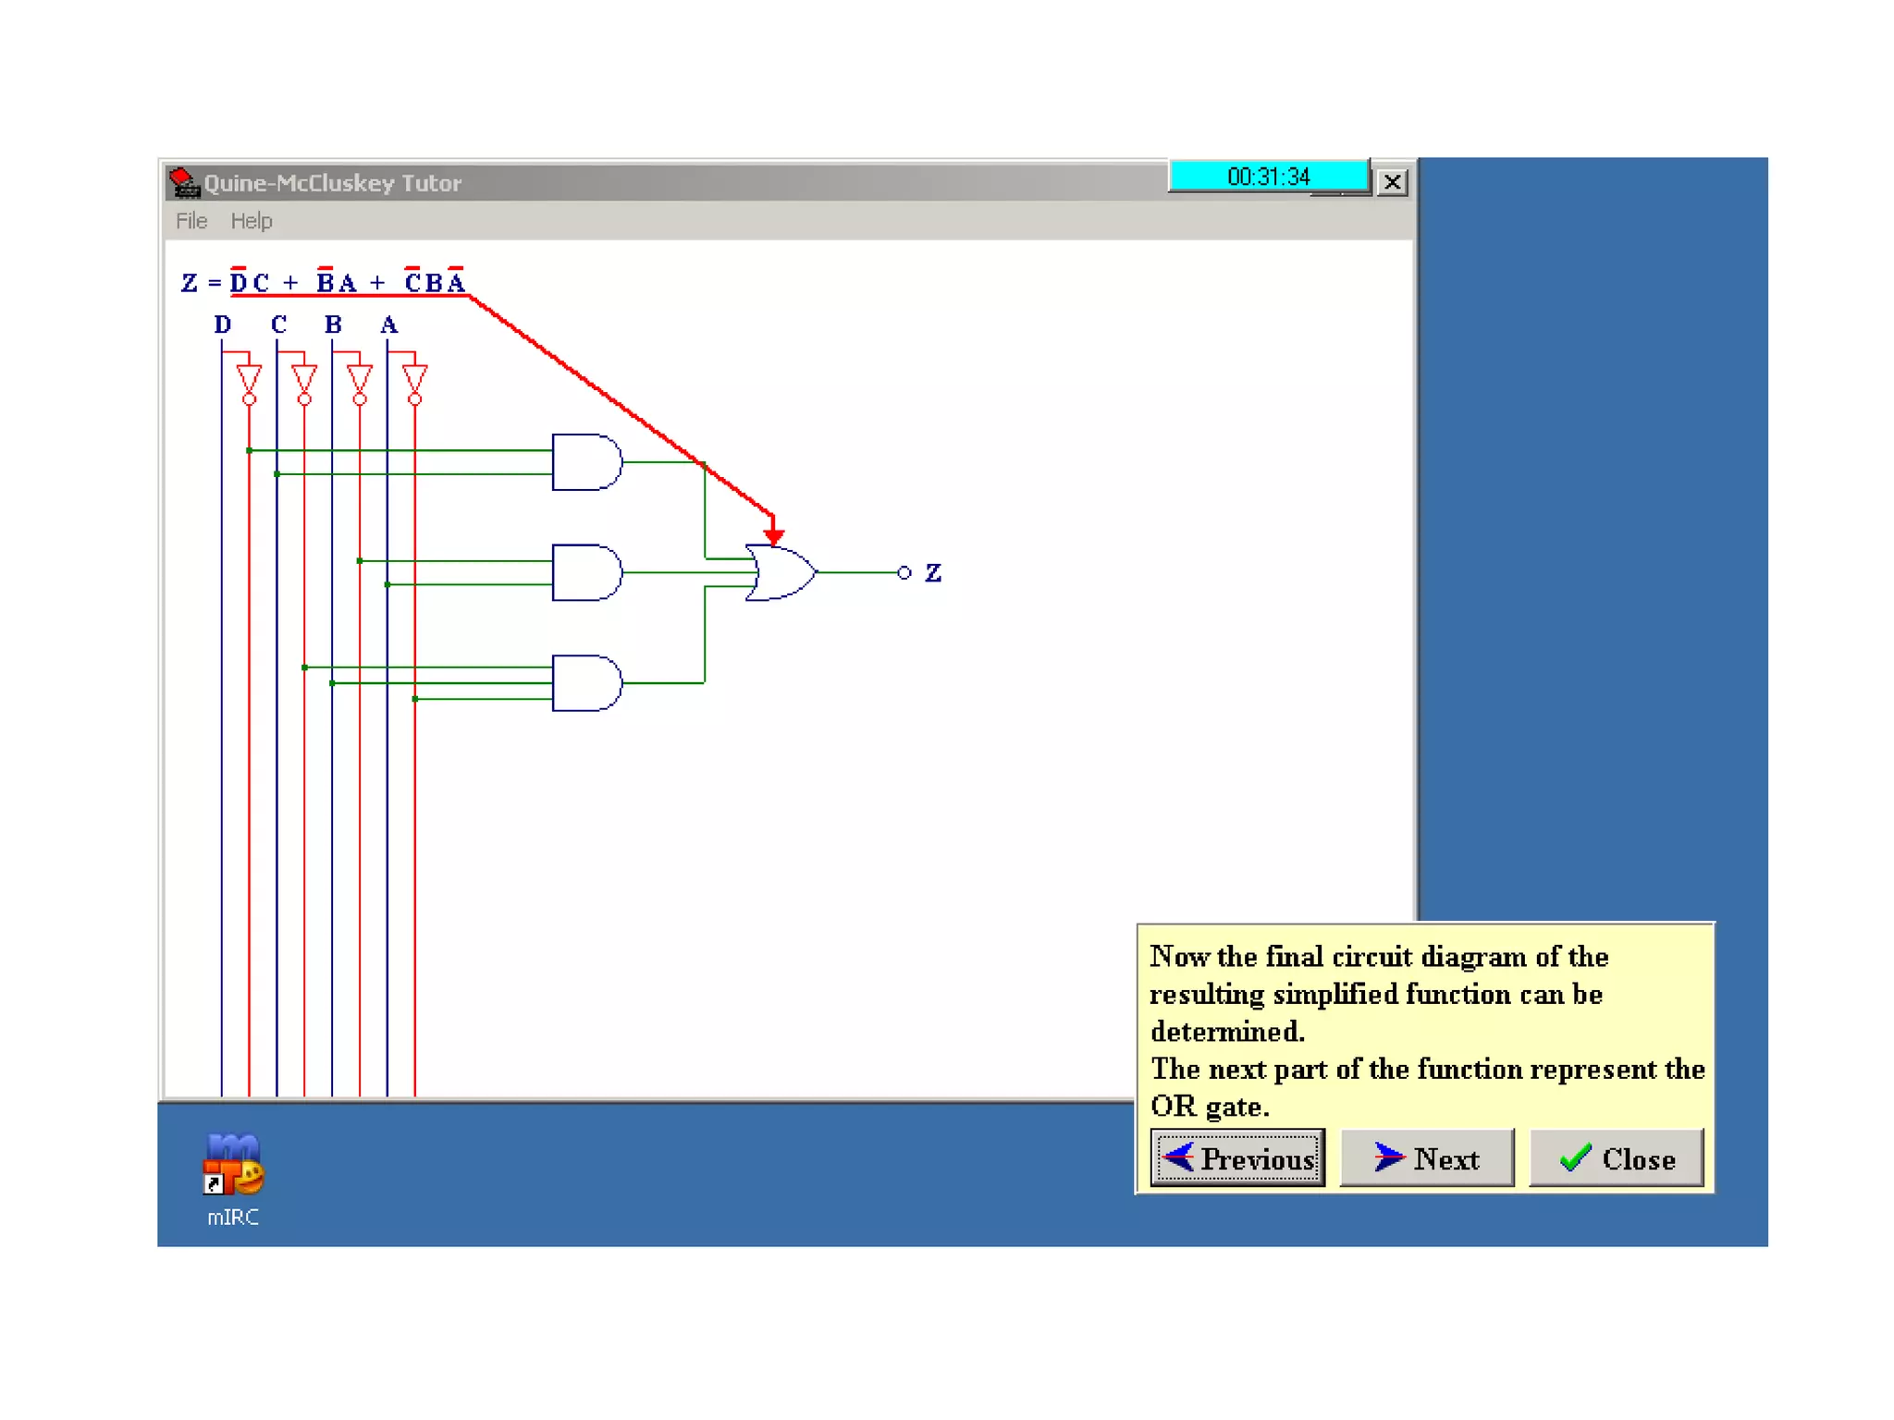The image size is (1894, 1420).
Task: Click the cyan timer display 00:31:34
Action: pyautogui.click(x=1268, y=176)
